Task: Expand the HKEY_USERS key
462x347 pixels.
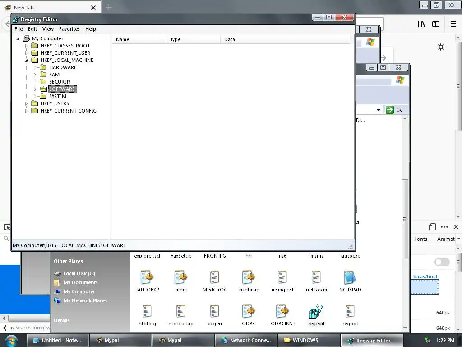Action: (26, 103)
